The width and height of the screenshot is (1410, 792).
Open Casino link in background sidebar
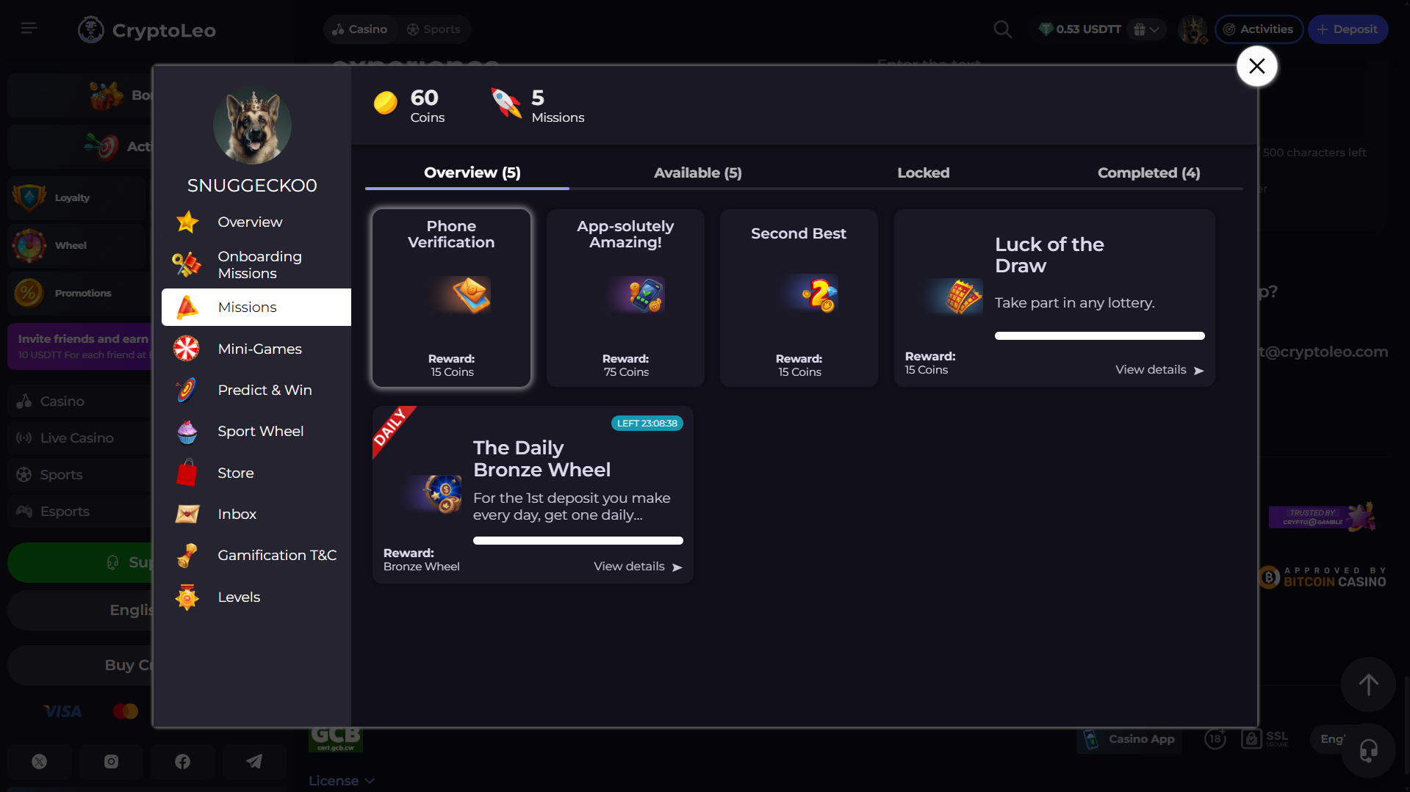click(x=77, y=401)
